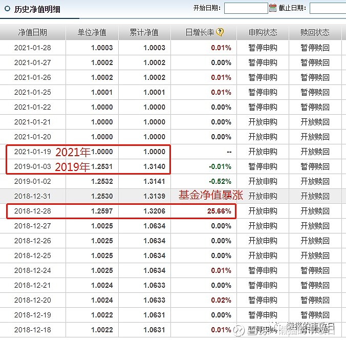Focus the 截止日期 input field
Viewport: 346px width, 341px height.
point(328,8)
